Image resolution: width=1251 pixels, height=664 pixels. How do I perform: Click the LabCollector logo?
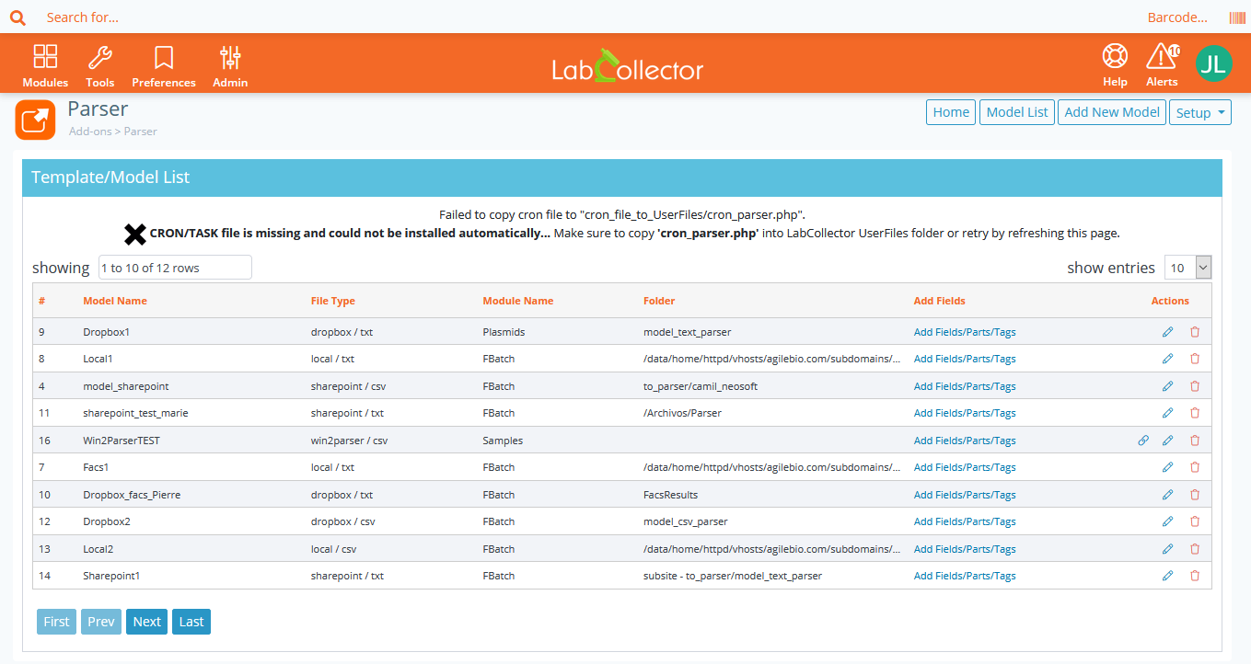tap(627, 66)
